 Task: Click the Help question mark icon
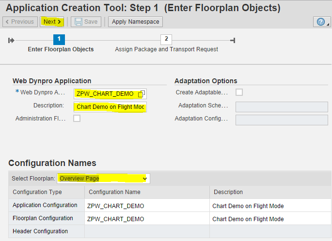(x=320, y=22)
